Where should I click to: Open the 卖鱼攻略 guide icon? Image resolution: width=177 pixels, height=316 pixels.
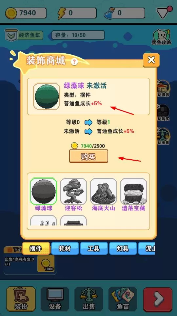[162, 37]
